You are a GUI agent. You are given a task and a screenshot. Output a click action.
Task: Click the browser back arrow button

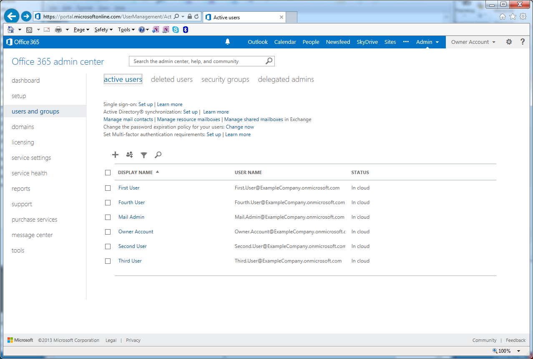12,16
